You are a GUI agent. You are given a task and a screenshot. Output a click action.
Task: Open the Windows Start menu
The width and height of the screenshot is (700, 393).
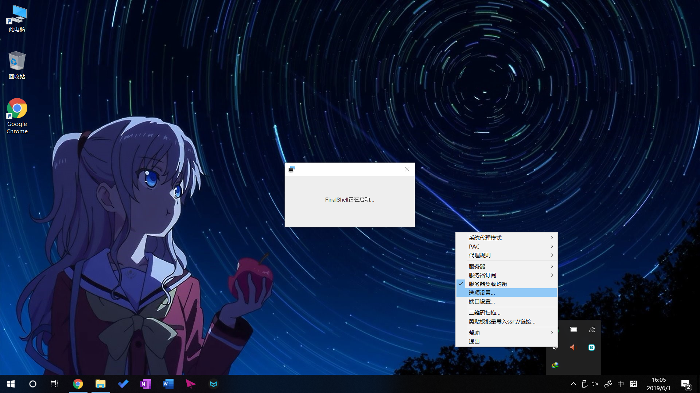11,384
